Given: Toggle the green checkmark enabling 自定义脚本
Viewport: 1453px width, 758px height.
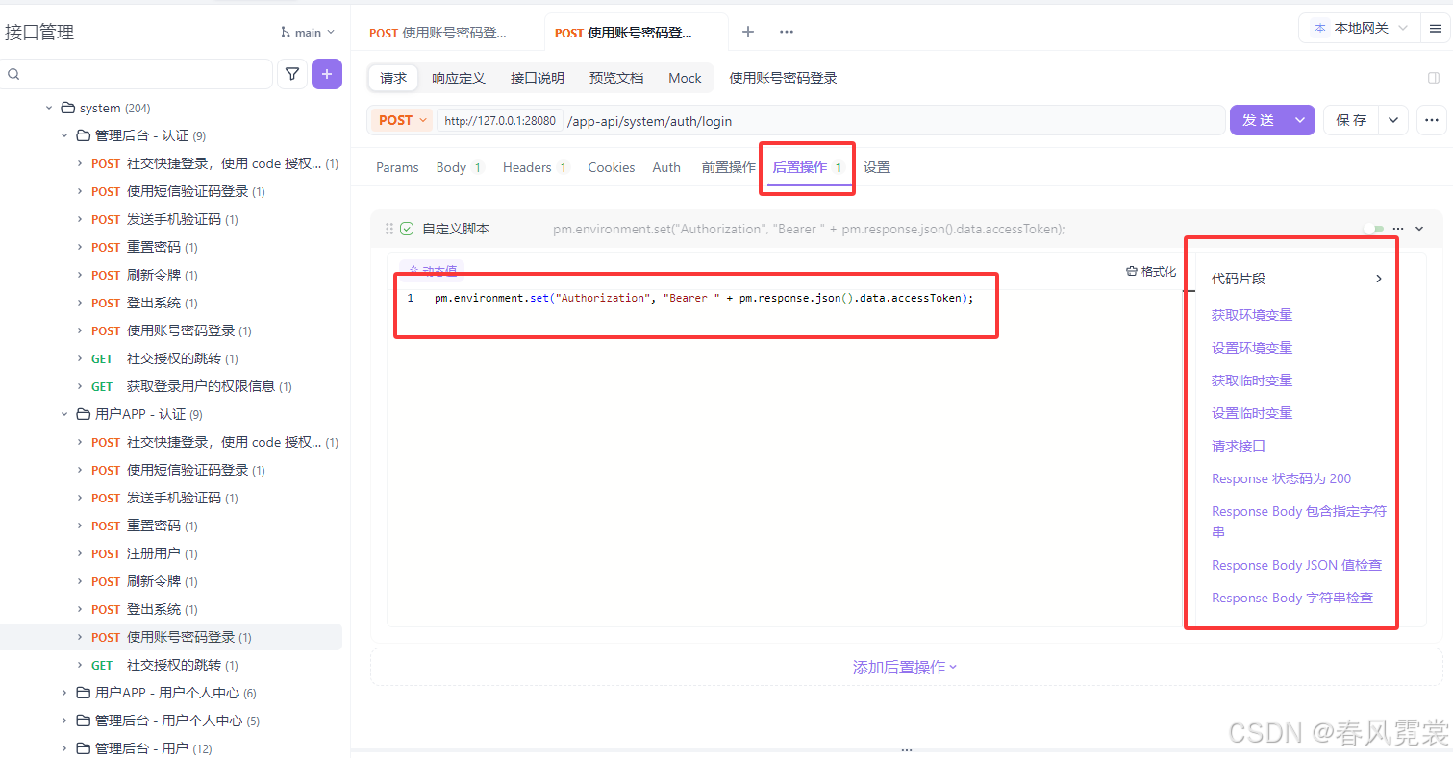Looking at the screenshot, I should pos(406,229).
